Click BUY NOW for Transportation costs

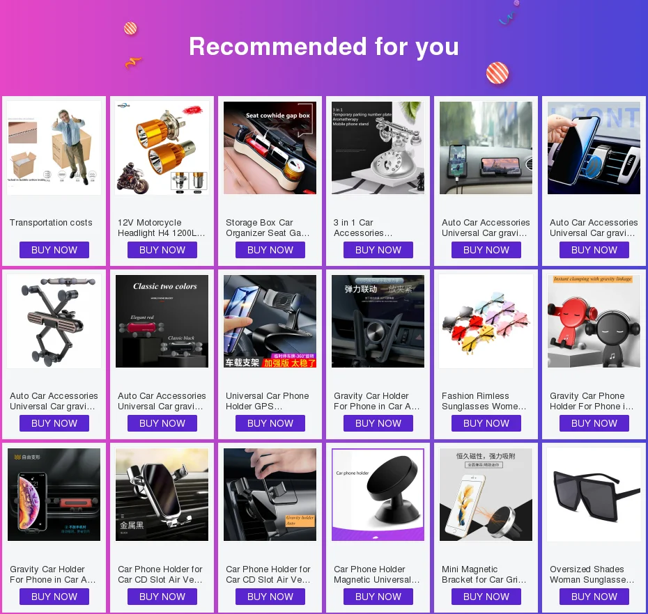(54, 250)
